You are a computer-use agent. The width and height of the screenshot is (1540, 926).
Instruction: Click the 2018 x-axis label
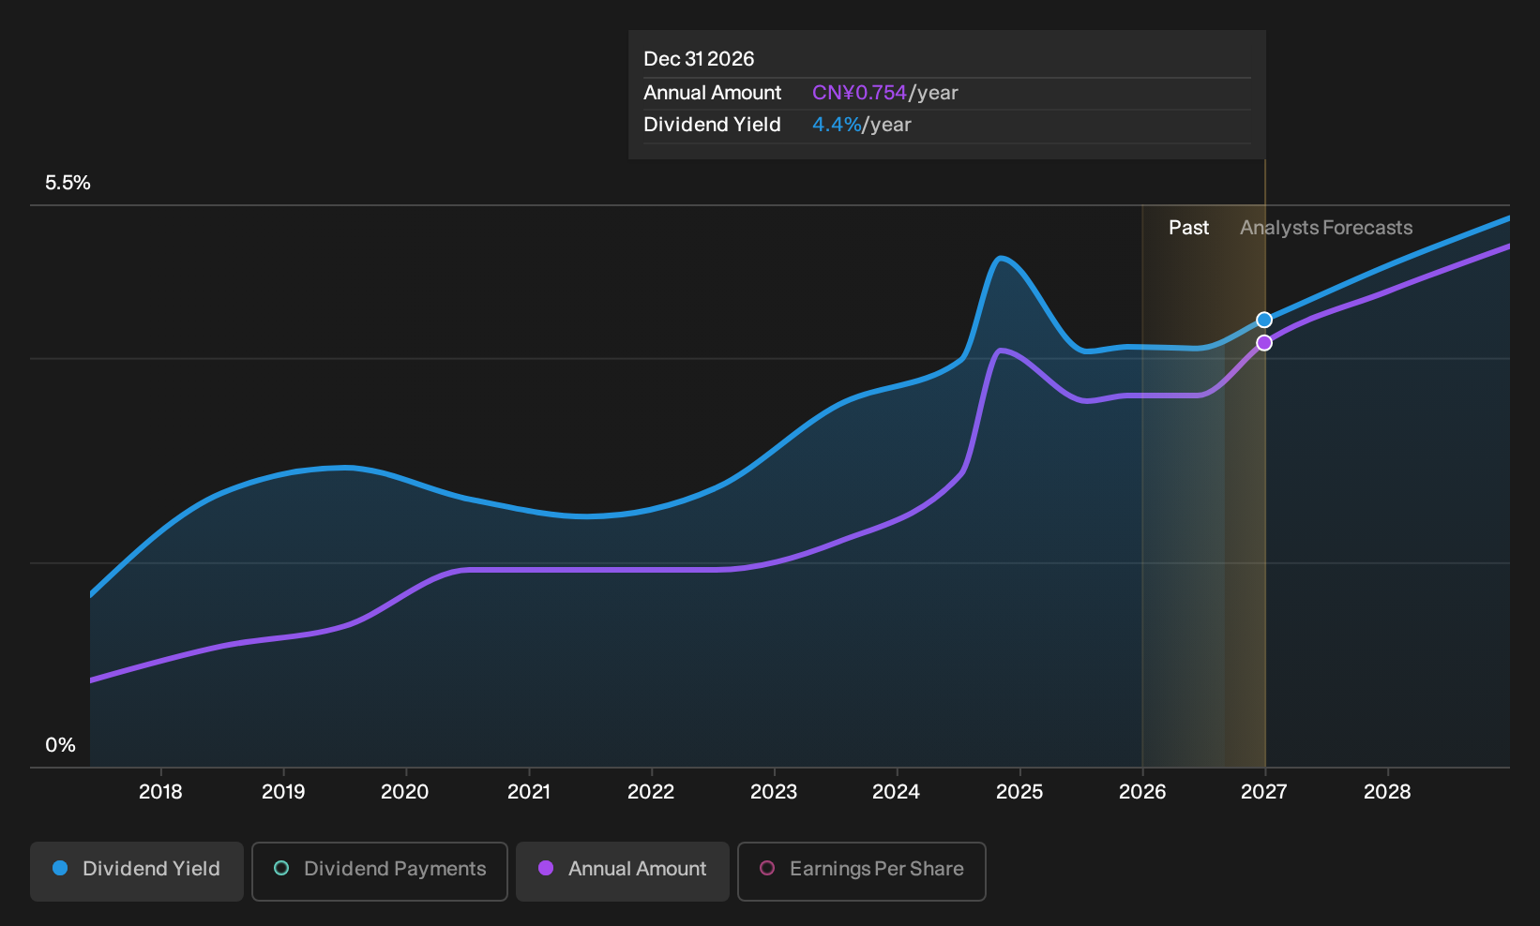160,792
